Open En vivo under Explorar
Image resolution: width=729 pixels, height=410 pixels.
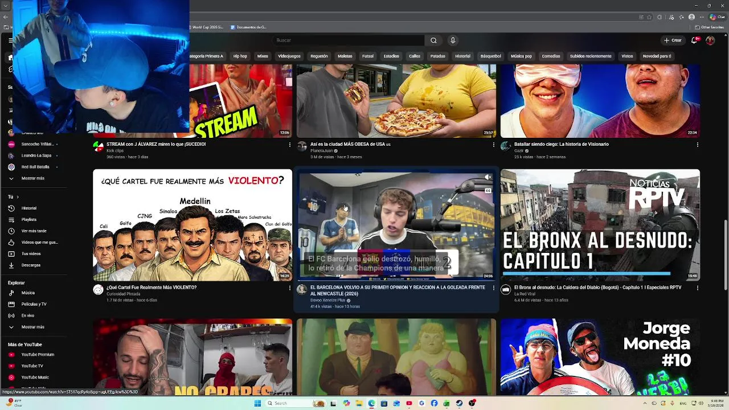(x=27, y=316)
